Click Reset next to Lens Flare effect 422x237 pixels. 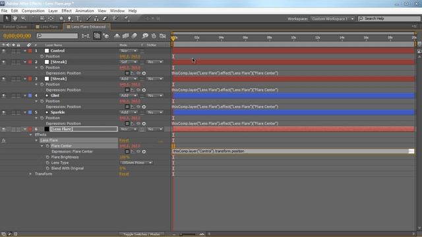(124, 140)
